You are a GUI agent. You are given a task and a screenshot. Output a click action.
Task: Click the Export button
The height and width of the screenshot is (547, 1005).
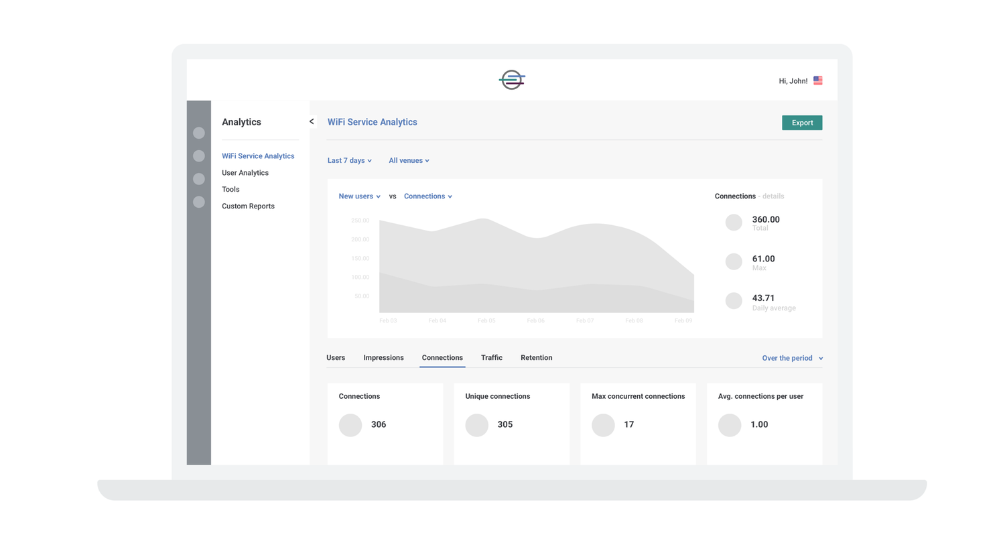coord(802,123)
